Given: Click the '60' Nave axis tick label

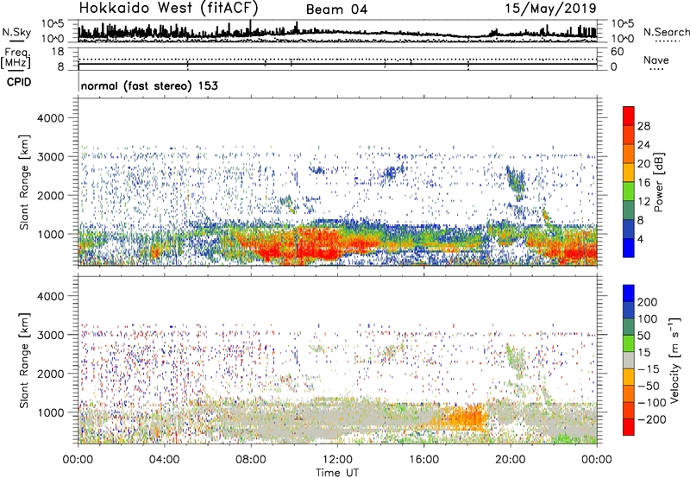Looking at the screenshot, I should pos(617,52).
